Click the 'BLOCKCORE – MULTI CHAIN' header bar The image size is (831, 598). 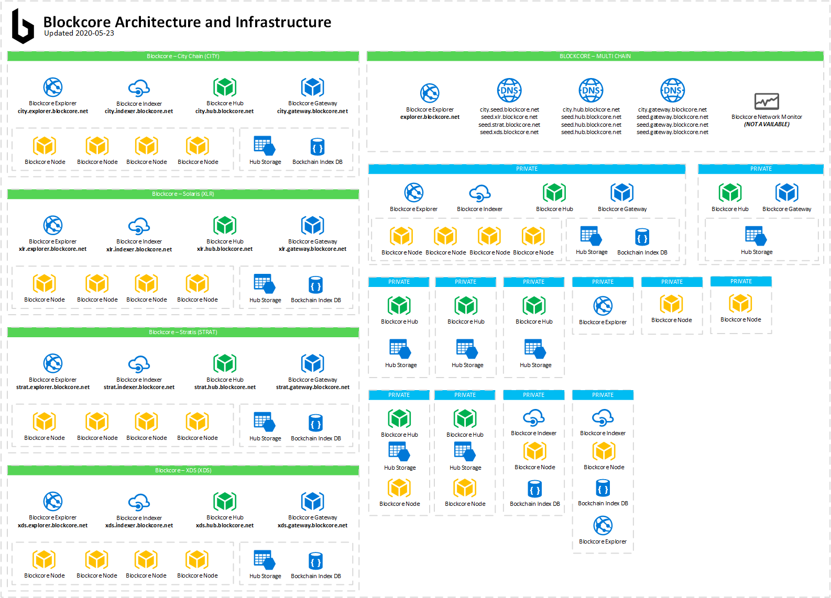(x=595, y=56)
